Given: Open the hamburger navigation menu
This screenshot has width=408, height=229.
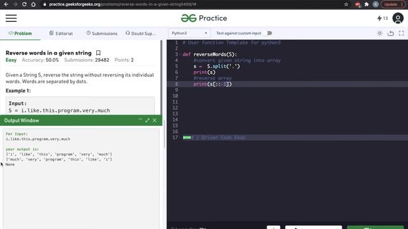Looking at the screenshot, I should (x=11, y=18).
